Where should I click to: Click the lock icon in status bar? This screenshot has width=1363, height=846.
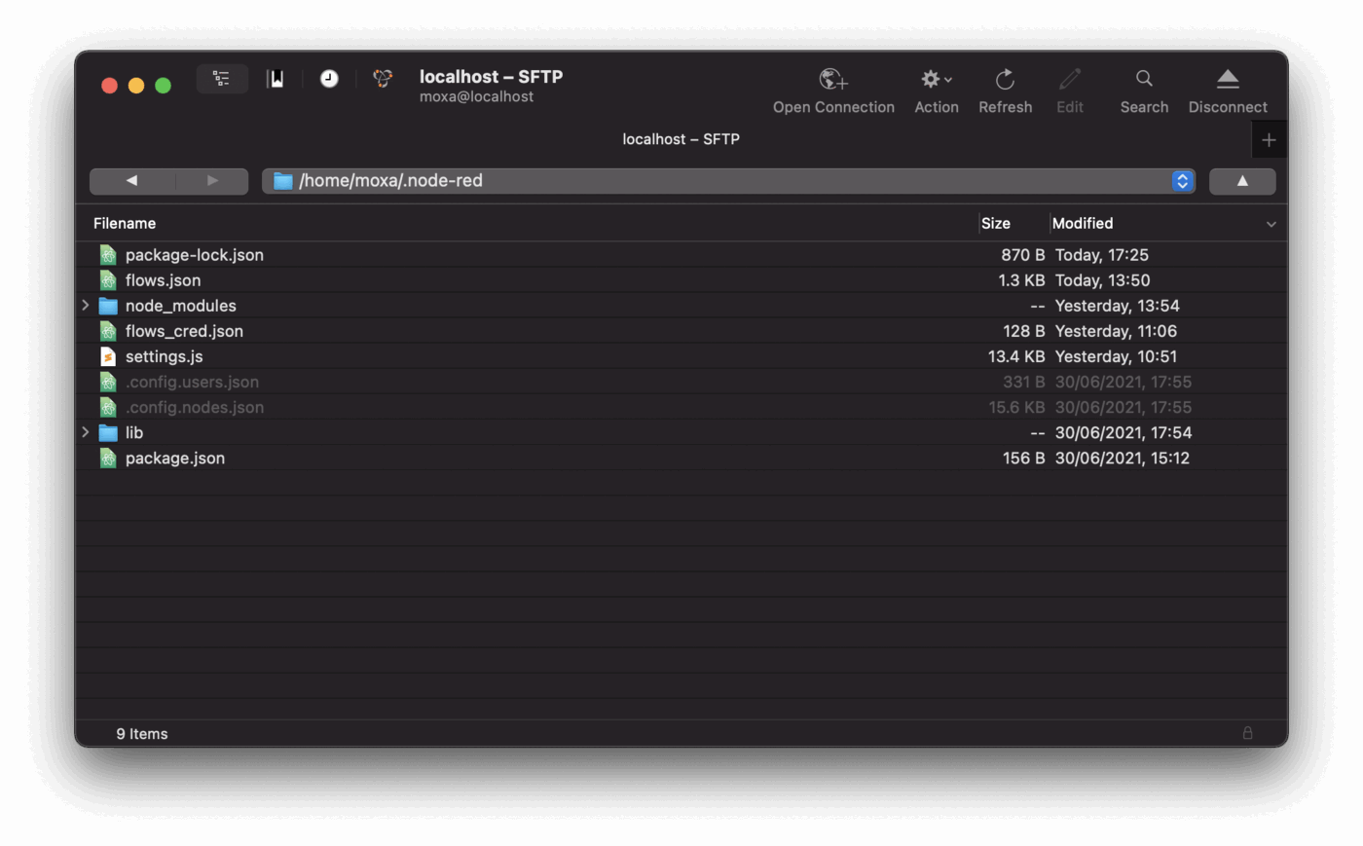tap(1247, 733)
